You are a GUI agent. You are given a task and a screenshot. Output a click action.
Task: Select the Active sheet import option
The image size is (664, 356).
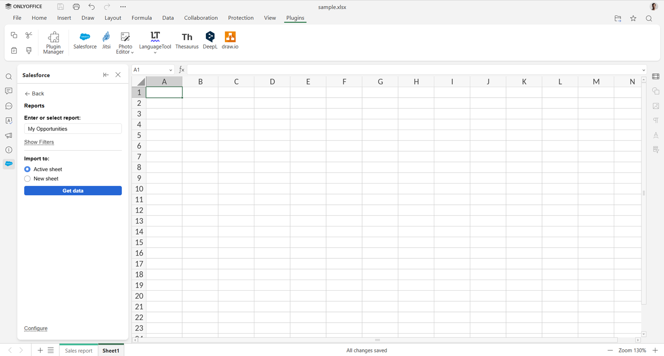pos(27,169)
